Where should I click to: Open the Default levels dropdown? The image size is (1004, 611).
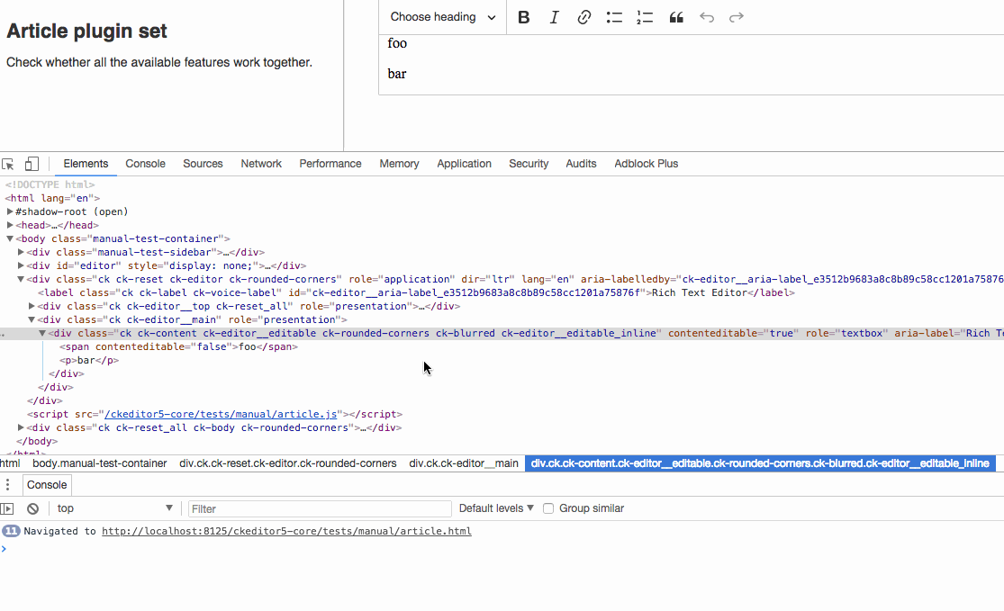click(494, 508)
